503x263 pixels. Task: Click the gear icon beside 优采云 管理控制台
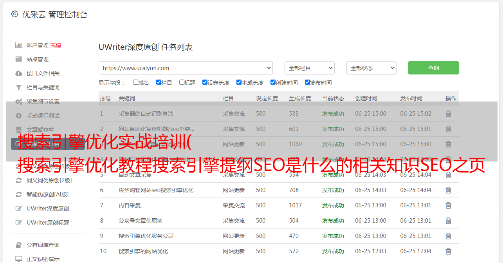click(x=14, y=14)
